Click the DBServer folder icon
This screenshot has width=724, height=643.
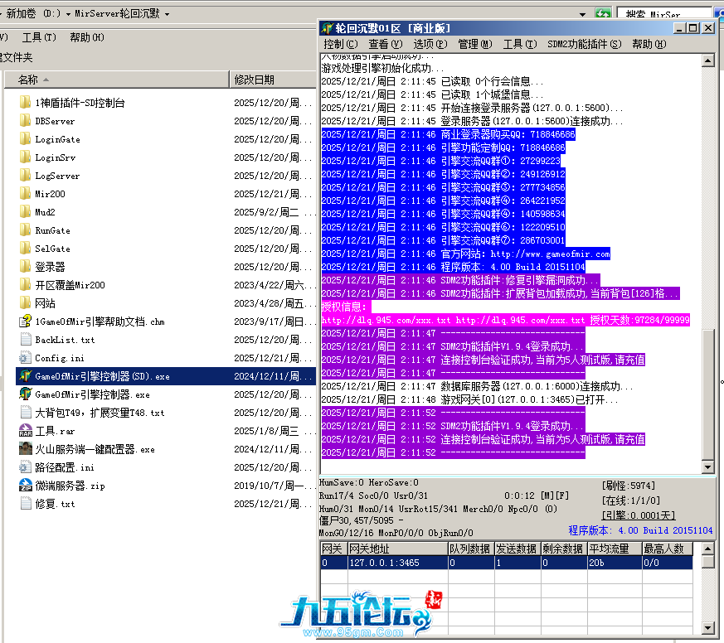25,121
